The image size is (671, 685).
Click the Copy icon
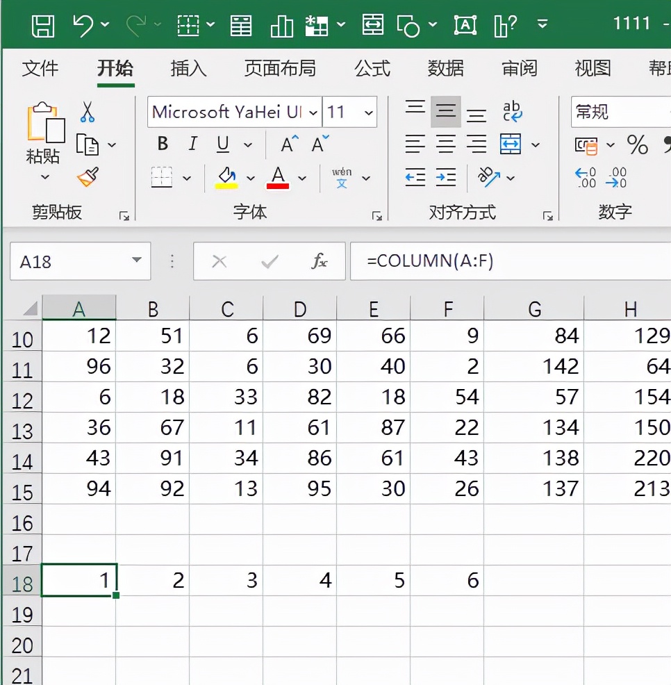[x=88, y=145]
